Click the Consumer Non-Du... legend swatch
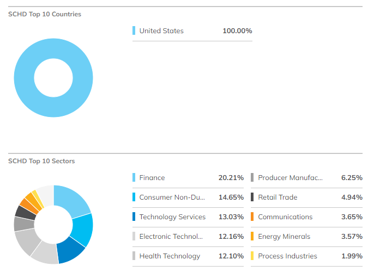Image resolution: width=374 pixels, height=278 pixels. [134, 197]
